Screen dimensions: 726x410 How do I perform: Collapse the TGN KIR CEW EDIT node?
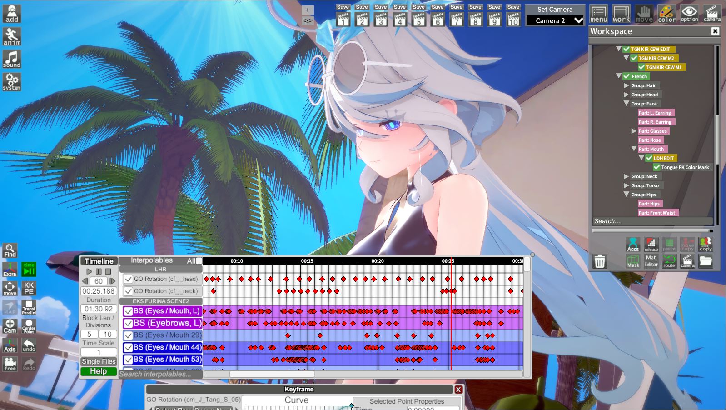pyautogui.click(x=618, y=49)
